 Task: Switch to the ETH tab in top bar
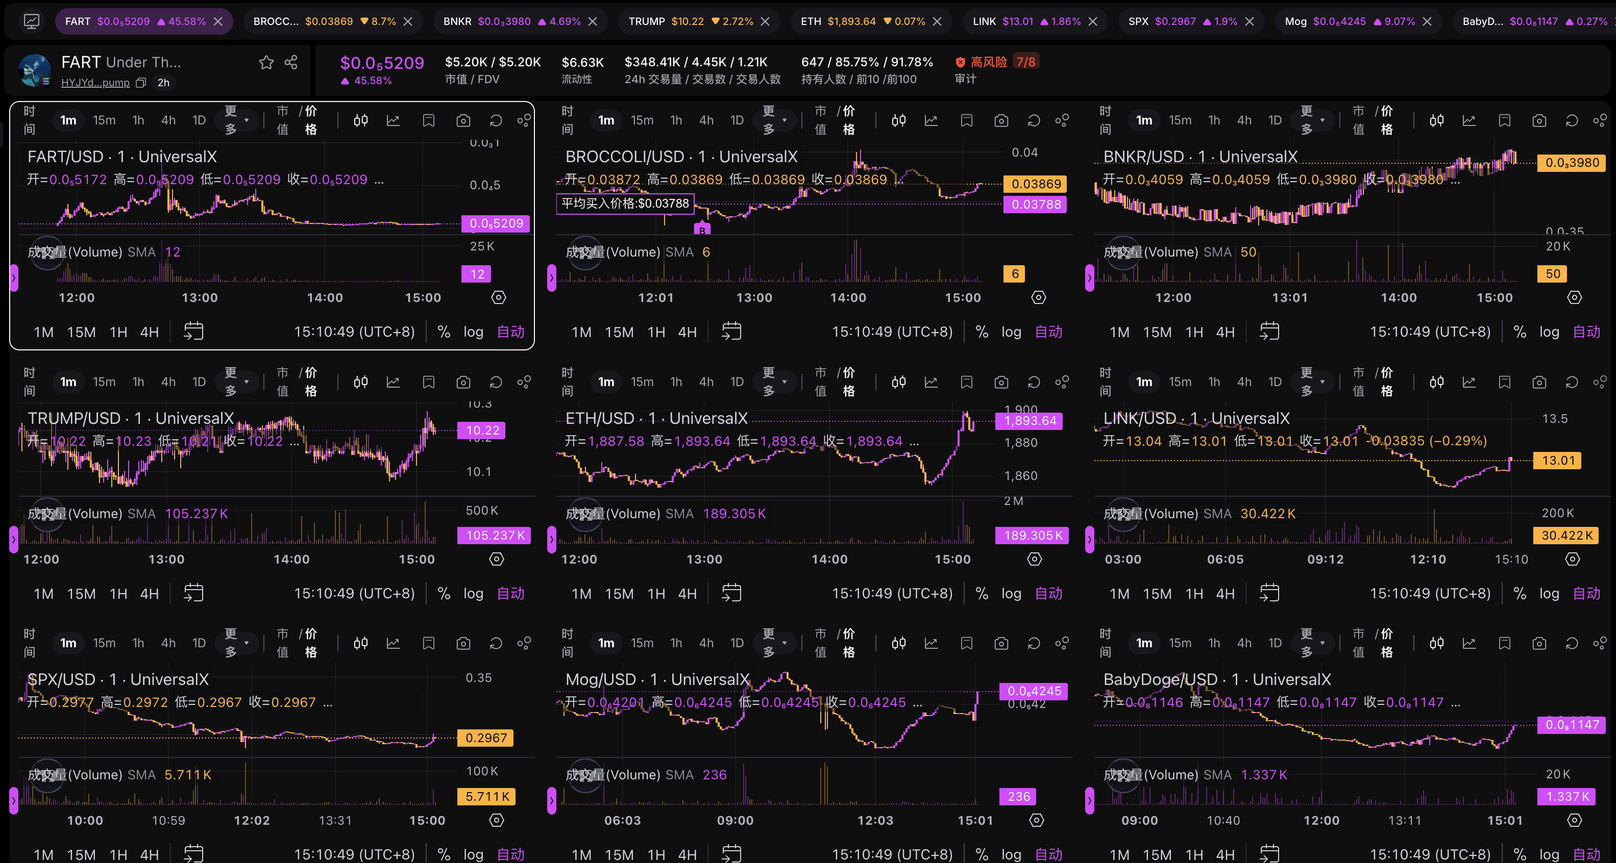(x=810, y=21)
